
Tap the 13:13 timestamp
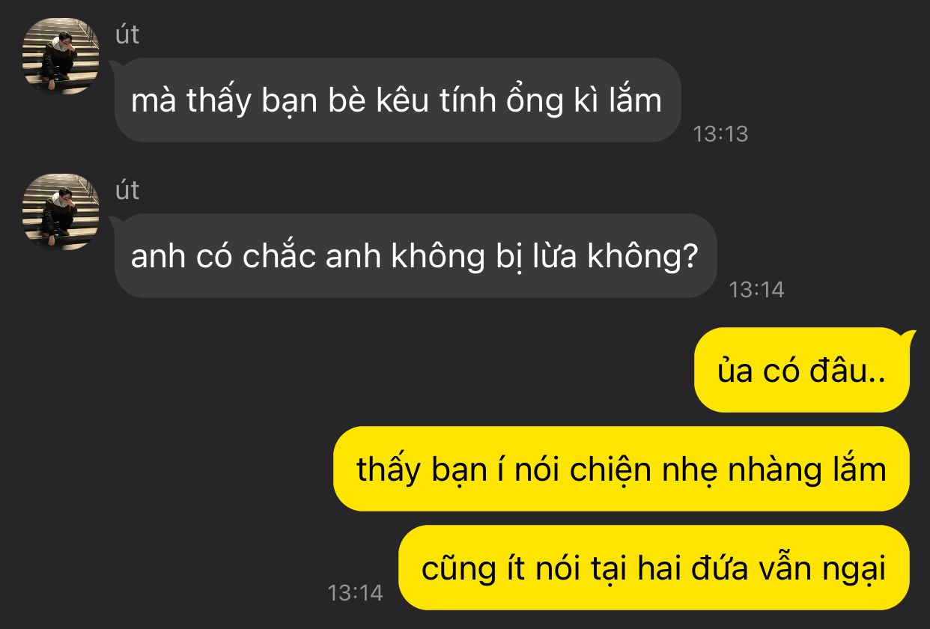(720, 134)
